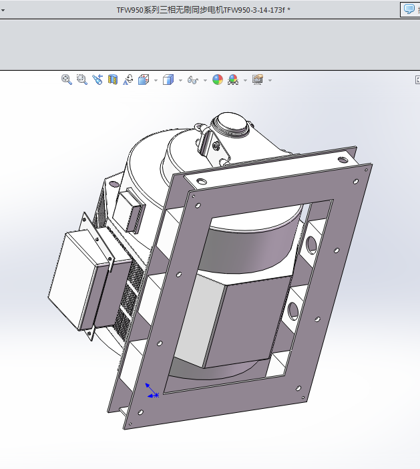Screen dimensions: 420x469
Task: Open Edit Appearance color ball icon
Action: click(x=218, y=80)
